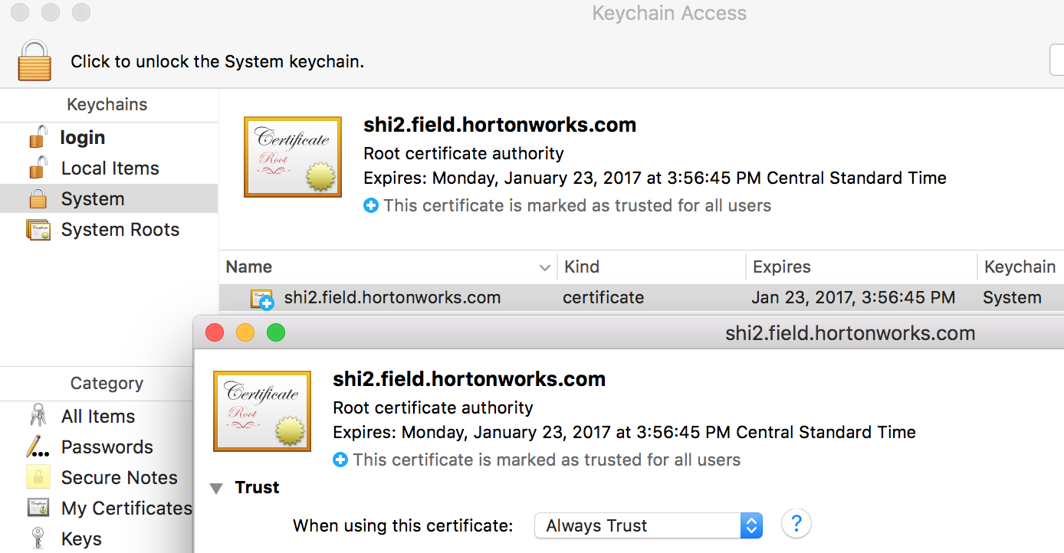Image resolution: width=1064 pixels, height=553 pixels.
Task: Show the All Items category
Action: [97, 417]
